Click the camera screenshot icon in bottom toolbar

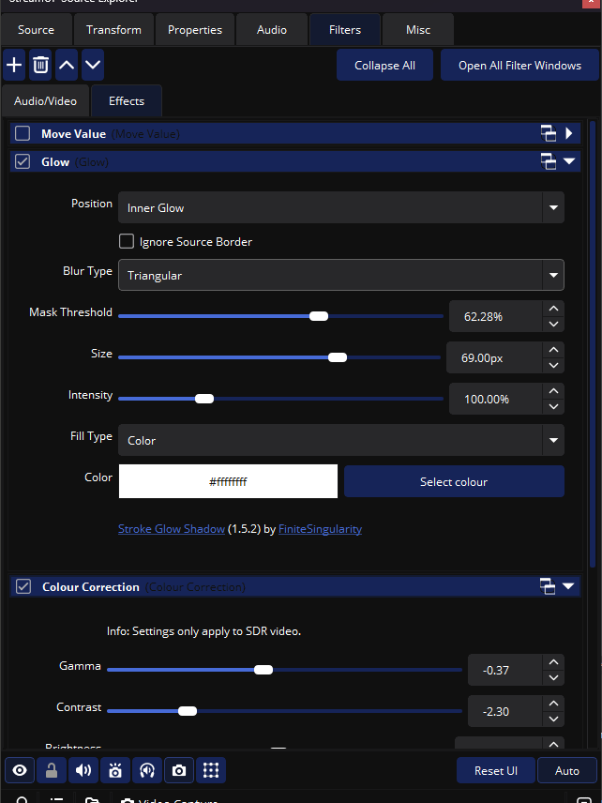179,770
